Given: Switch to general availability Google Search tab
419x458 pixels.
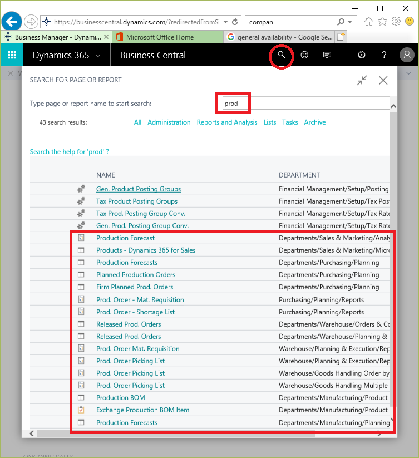Looking at the screenshot, I should point(279,37).
